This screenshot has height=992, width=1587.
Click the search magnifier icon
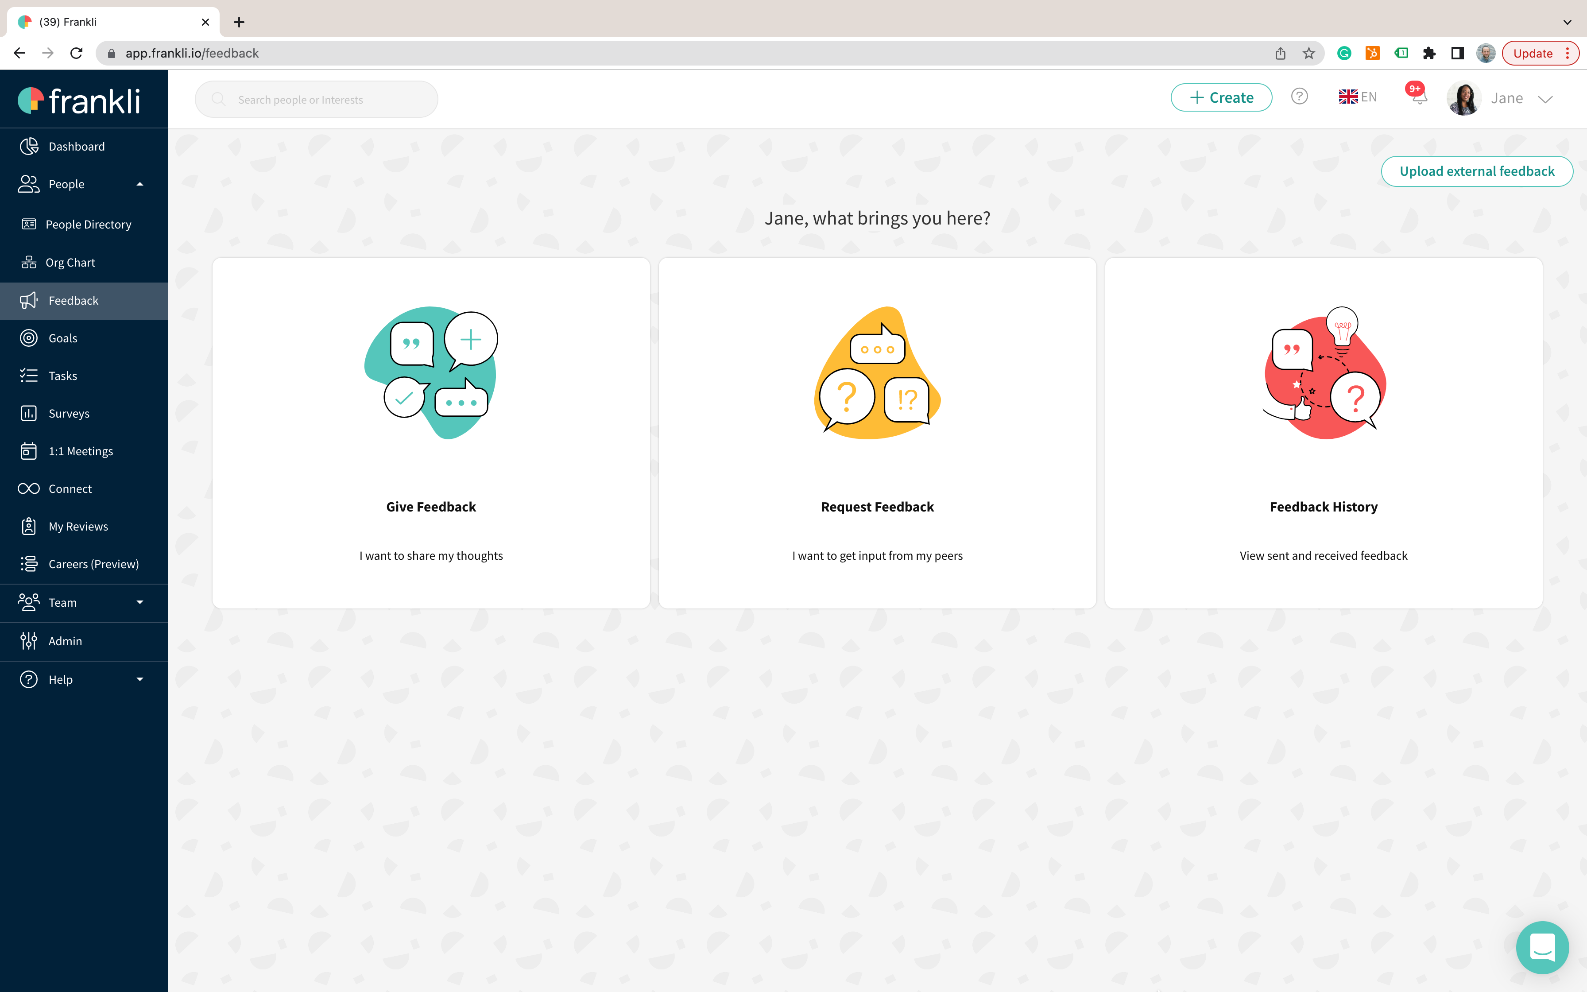coord(218,99)
